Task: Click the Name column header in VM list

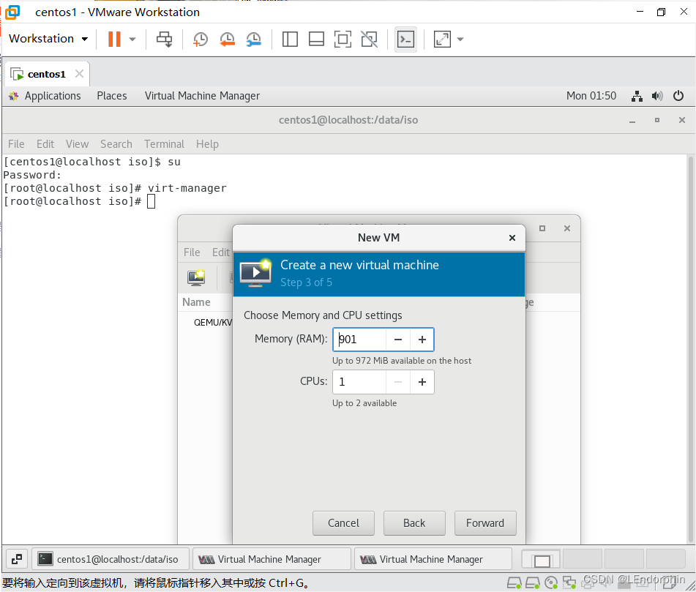Action: pyautogui.click(x=196, y=302)
